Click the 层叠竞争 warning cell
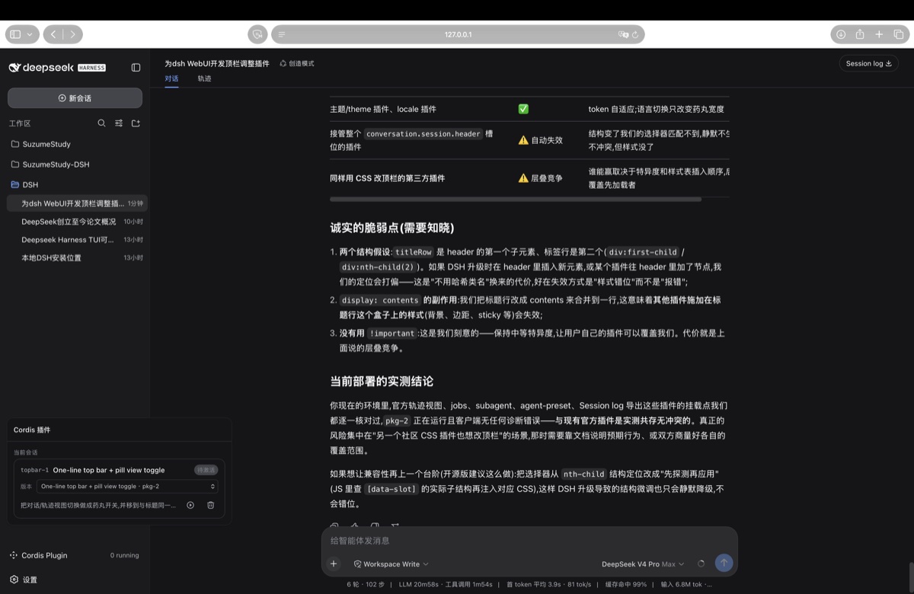914x594 pixels. [x=540, y=178]
